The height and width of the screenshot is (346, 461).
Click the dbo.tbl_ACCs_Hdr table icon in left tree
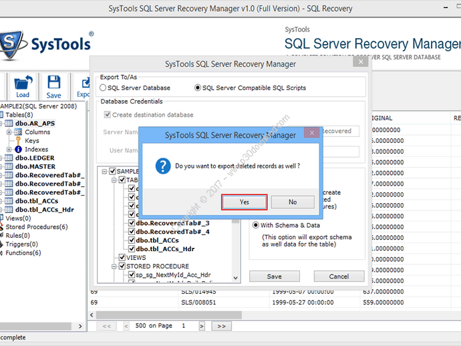pos(9,210)
